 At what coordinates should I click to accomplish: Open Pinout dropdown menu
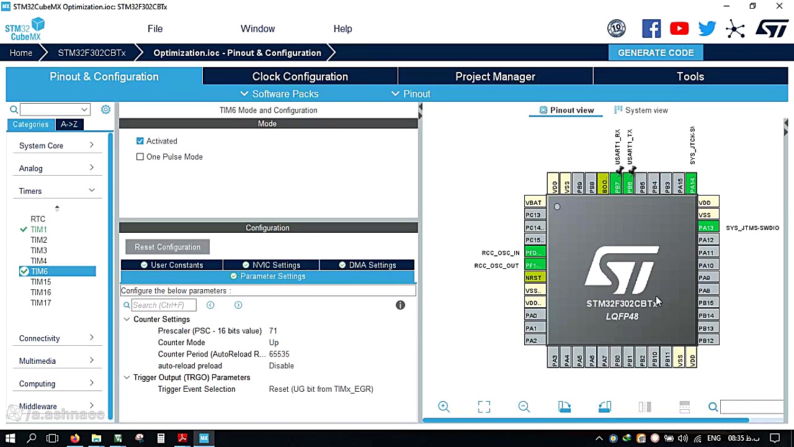411,94
